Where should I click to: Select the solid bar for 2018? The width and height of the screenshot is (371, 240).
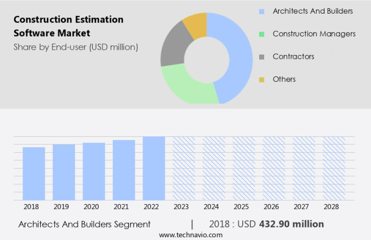click(x=34, y=173)
